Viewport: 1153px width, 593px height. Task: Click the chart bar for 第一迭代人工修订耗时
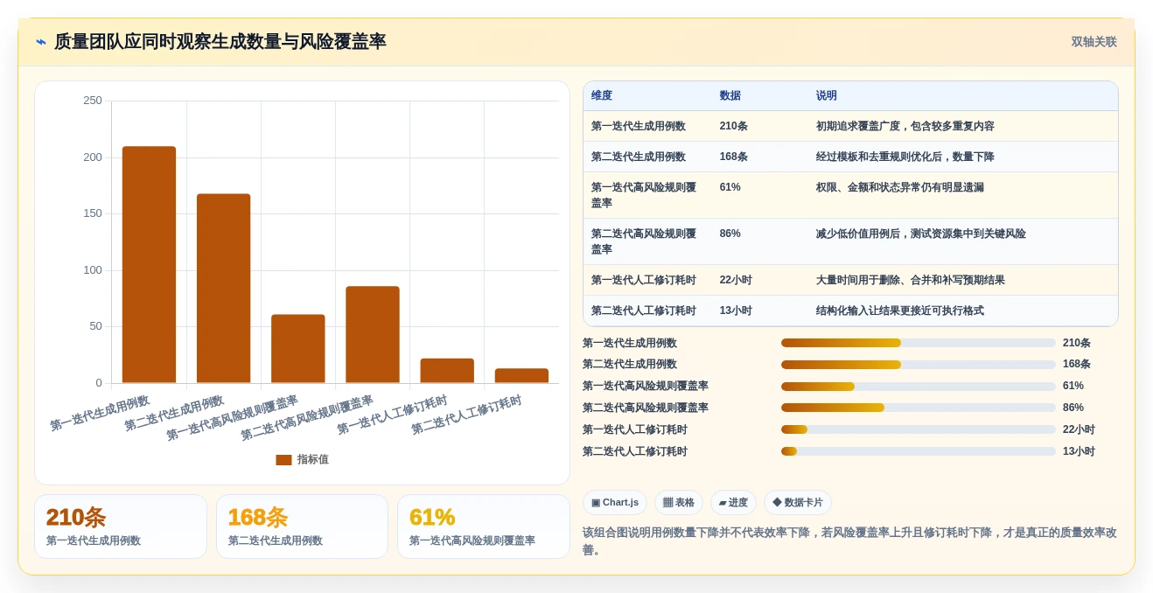point(447,371)
